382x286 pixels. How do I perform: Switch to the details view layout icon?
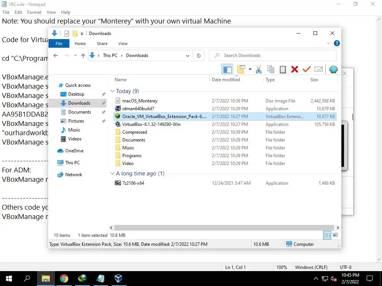327,235
